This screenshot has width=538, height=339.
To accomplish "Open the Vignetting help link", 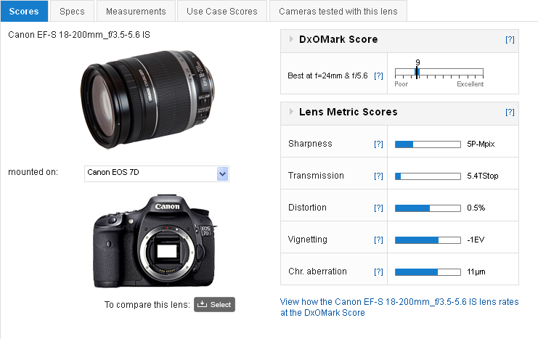I will coord(378,240).
